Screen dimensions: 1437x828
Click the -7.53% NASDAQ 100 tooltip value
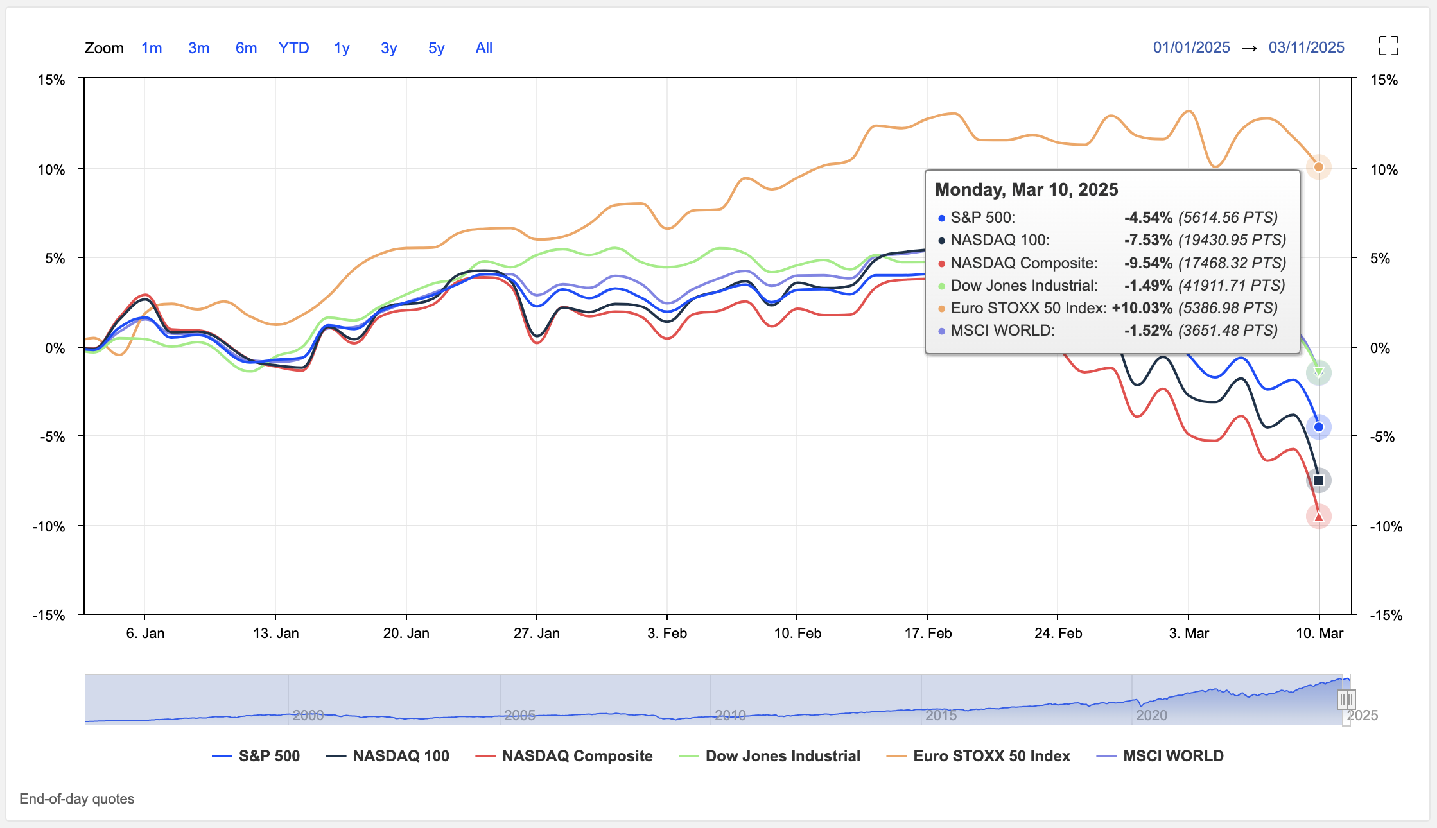1148,240
